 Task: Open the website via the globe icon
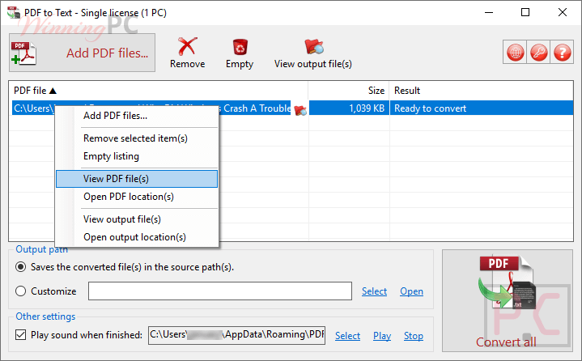pos(516,53)
